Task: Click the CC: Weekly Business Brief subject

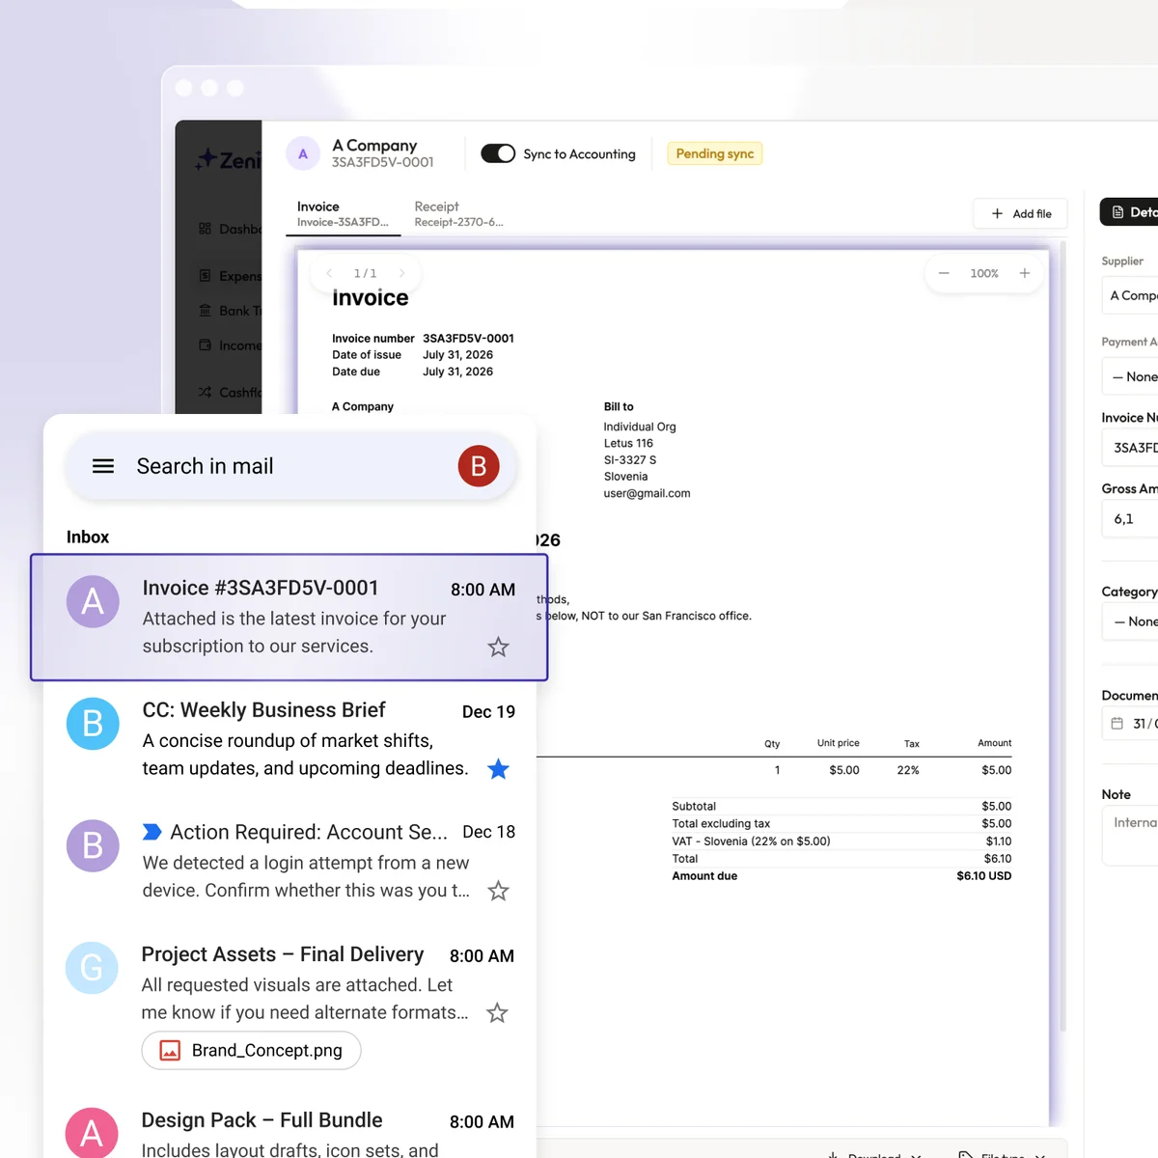Action: click(263, 710)
